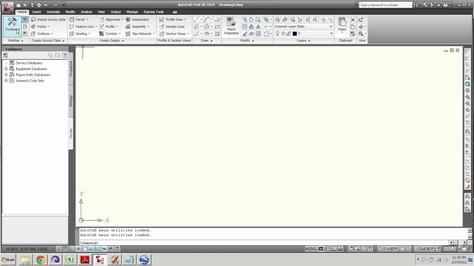Toggle layer freeze sun icon
The image size is (474, 266).
coord(283,34)
